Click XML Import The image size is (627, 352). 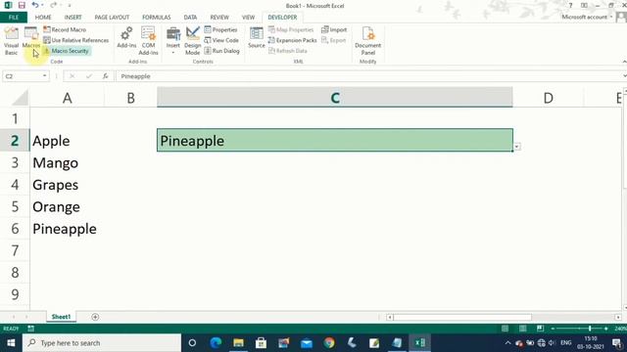click(334, 29)
